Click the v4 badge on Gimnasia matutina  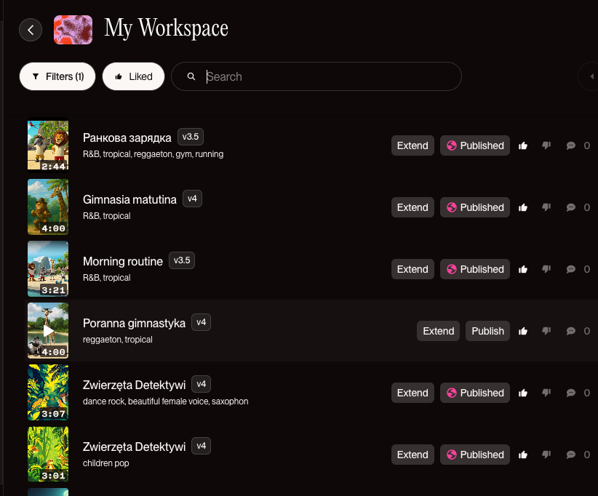pyautogui.click(x=192, y=199)
